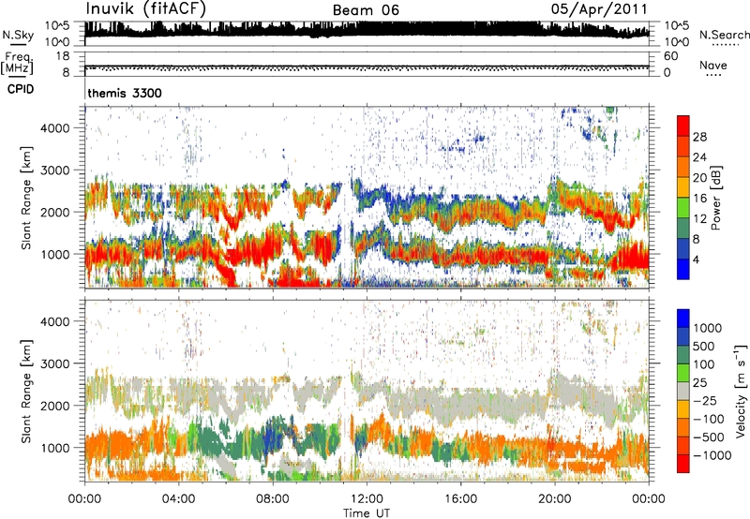This screenshot has height=519, width=750.
Task: Click the Velocity color bar
Action: (x=683, y=391)
